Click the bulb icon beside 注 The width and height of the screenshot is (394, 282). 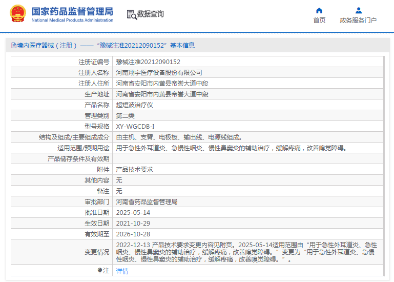tap(100, 270)
